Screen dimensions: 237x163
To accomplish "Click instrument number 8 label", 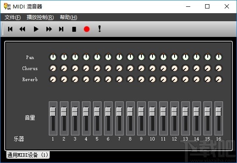I will point(130,139).
